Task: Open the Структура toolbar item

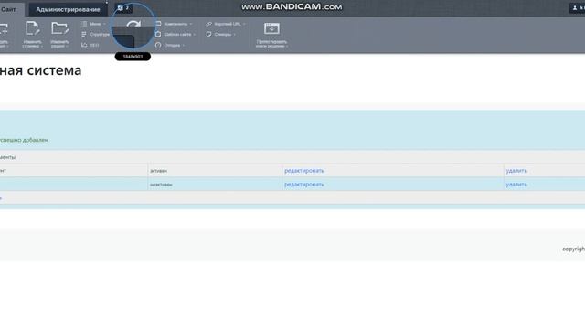Action: click(x=95, y=35)
